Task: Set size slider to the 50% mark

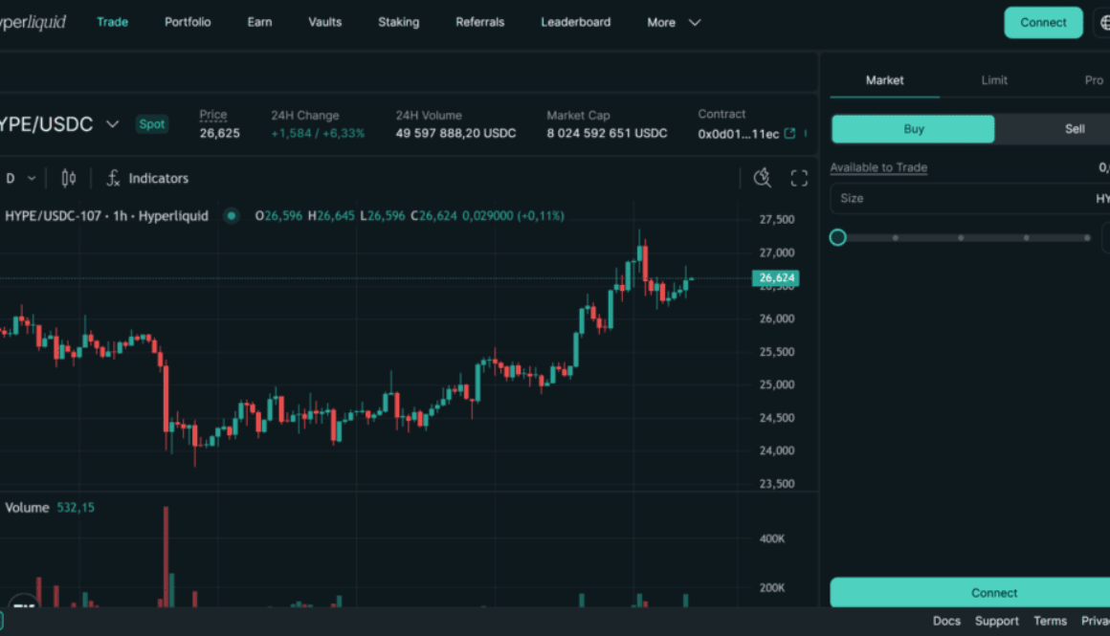Action: pyautogui.click(x=961, y=238)
